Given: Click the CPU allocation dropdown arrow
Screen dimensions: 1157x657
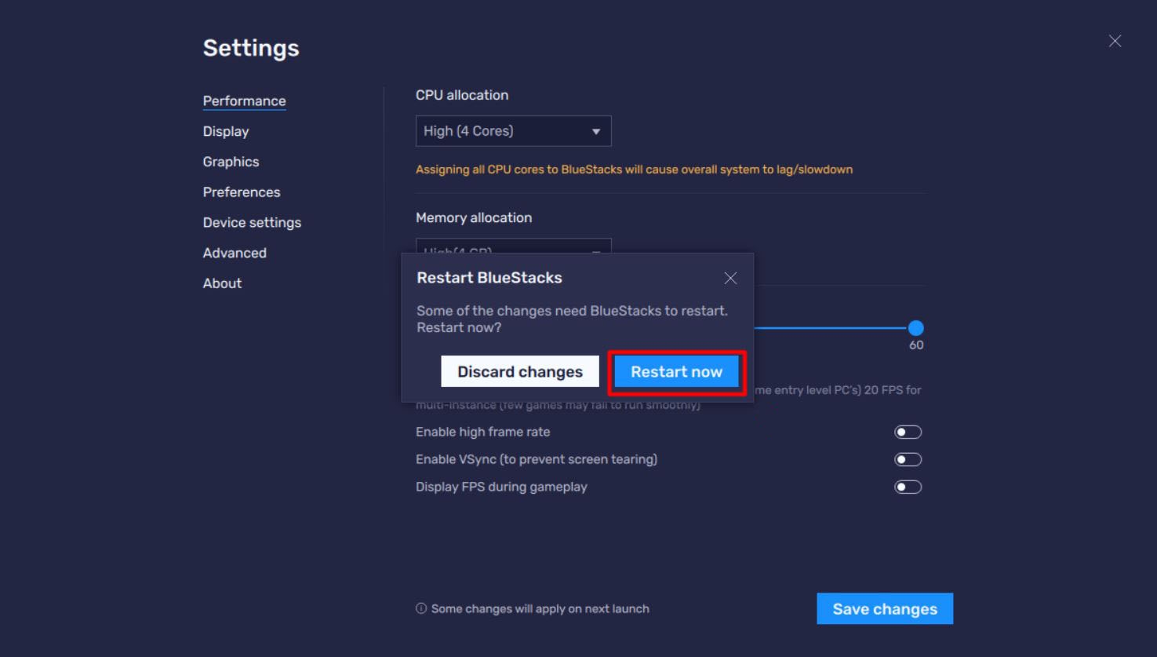Looking at the screenshot, I should coord(595,132).
